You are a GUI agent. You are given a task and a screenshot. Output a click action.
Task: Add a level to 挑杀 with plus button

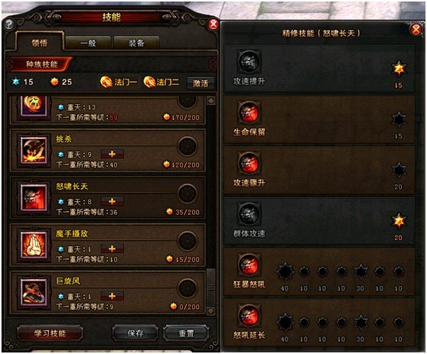[112, 154]
